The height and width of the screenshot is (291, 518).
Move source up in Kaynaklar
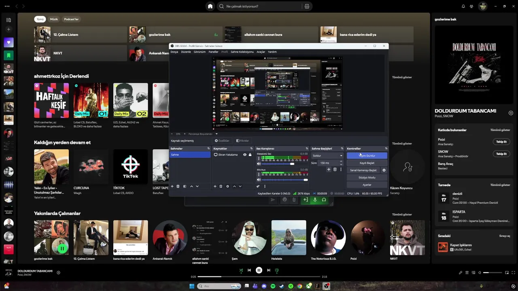point(234,186)
